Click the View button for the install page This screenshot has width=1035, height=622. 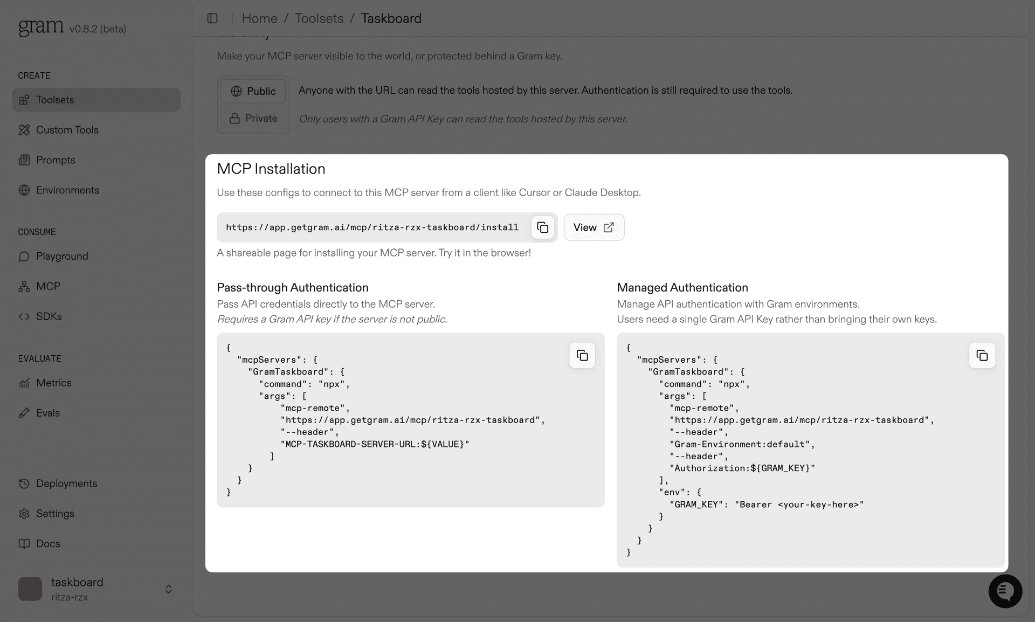click(594, 227)
